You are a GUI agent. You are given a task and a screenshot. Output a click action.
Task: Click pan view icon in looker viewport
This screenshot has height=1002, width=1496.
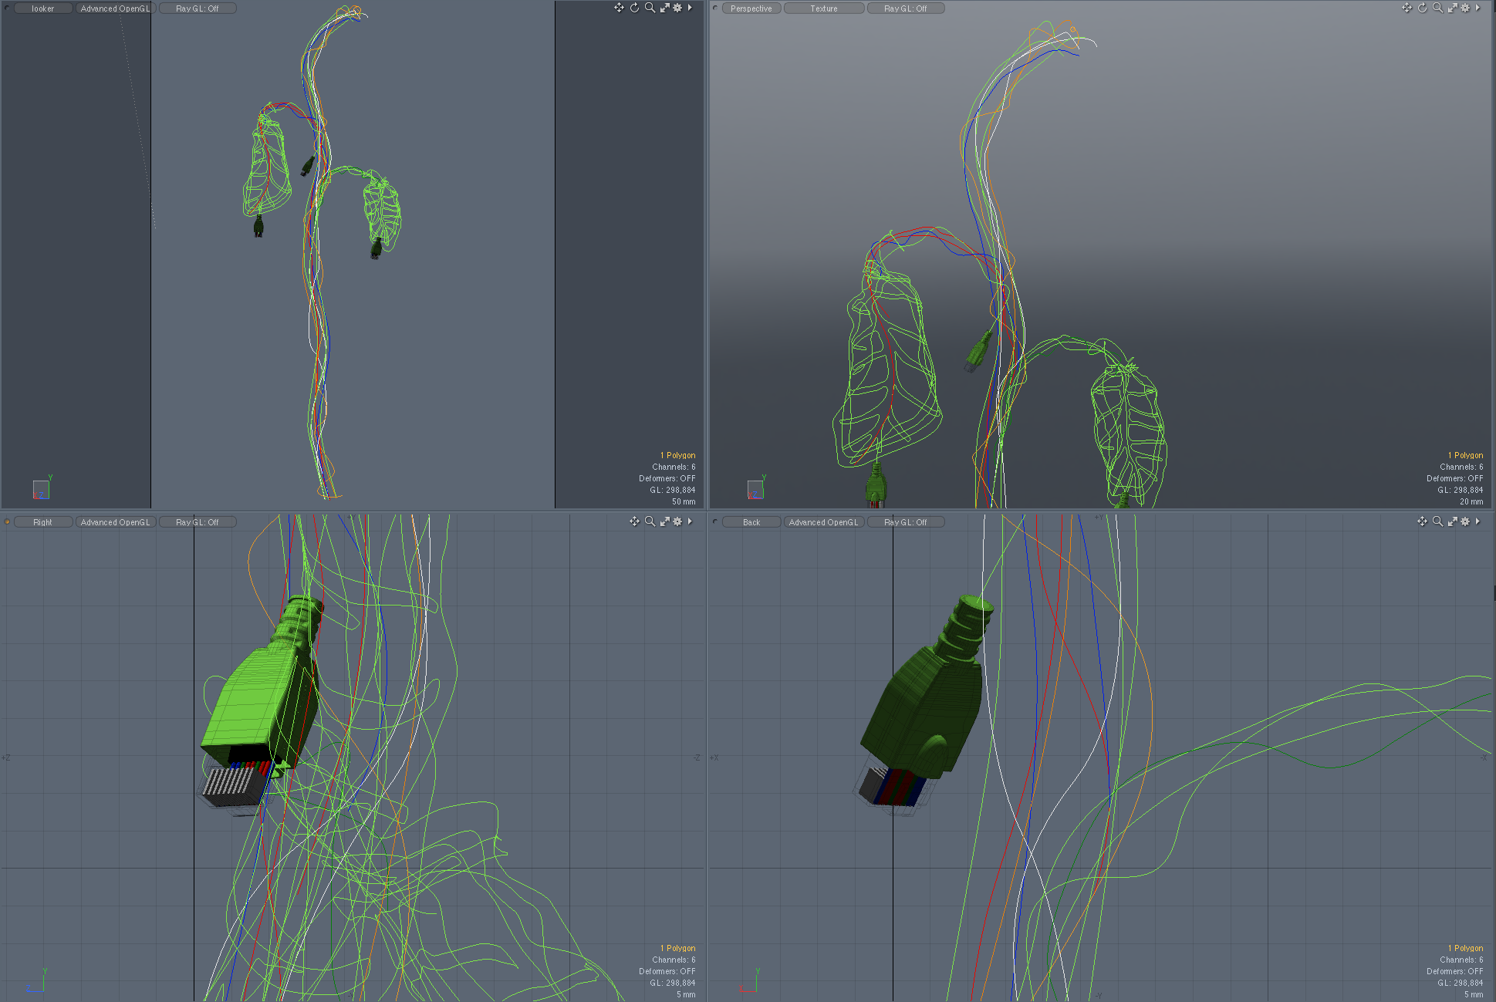[x=619, y=8]
